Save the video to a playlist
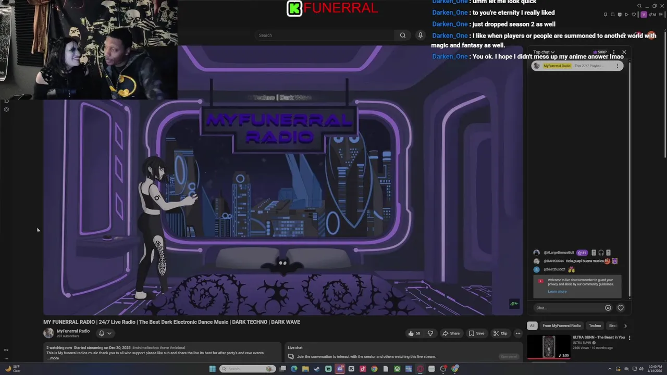Viewport: 667px width, 375px height. [476, 333]
